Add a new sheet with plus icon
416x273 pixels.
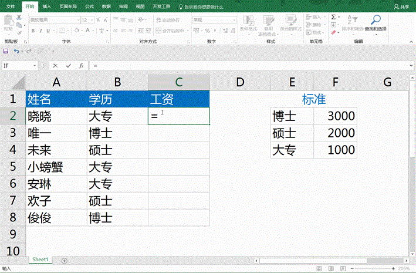tap(64, 260)
